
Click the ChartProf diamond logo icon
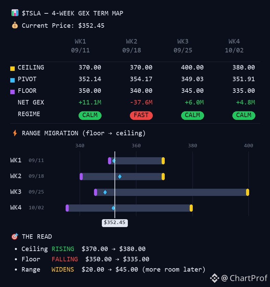(x=215, y=278)
